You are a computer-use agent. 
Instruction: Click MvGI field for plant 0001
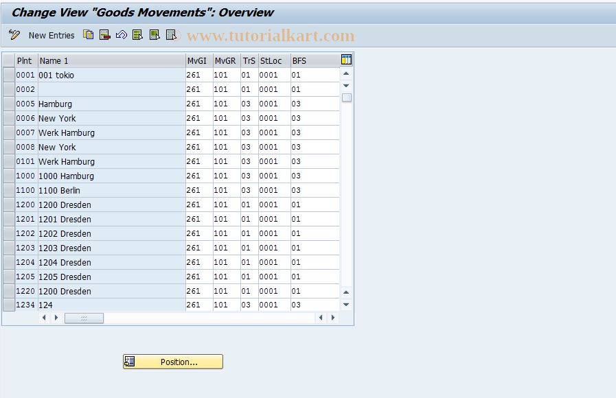click(x=199, y=75)
